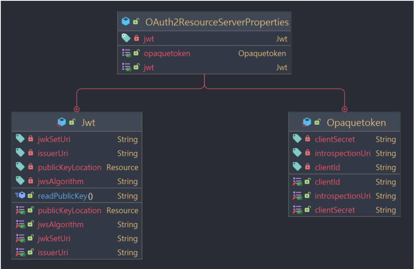Select the public issuerUri property name
The height and width of the screenshot is (269, 414).
click(x=53, y=253)
